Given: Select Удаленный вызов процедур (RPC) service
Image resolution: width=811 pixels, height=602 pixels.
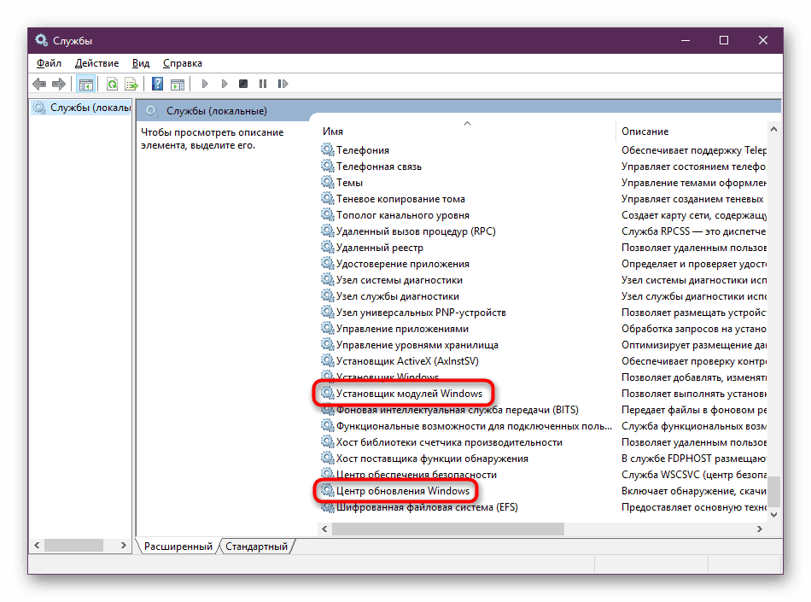Looking at the screenshot, I should [x=416, y=231].
